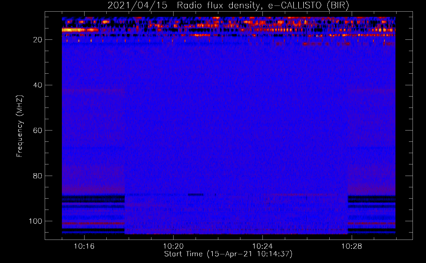Click the plot title '2021/04/15 Radio flux density, e-CALLISTO (BIR)'
The image size is (426, 263).
click(228, 6)
